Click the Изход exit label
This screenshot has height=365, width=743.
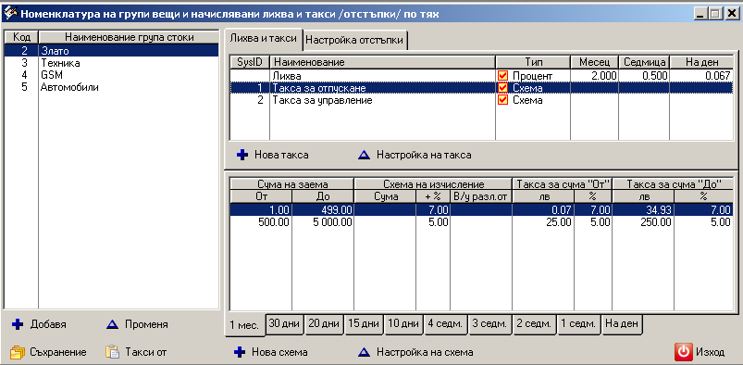click(x=711, y=352)
